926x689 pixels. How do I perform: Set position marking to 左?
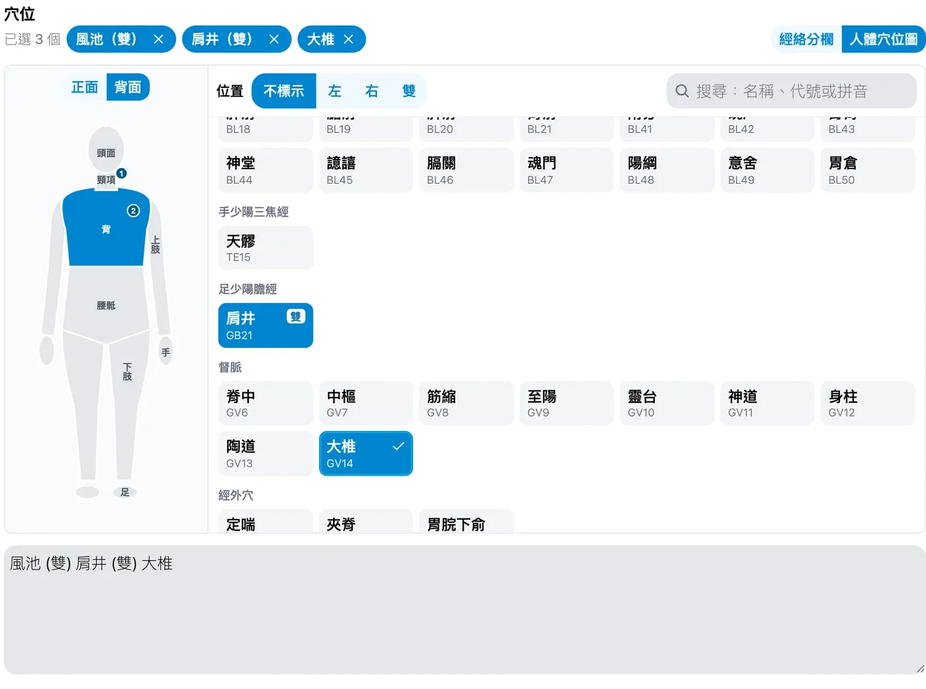pos(334,91)
